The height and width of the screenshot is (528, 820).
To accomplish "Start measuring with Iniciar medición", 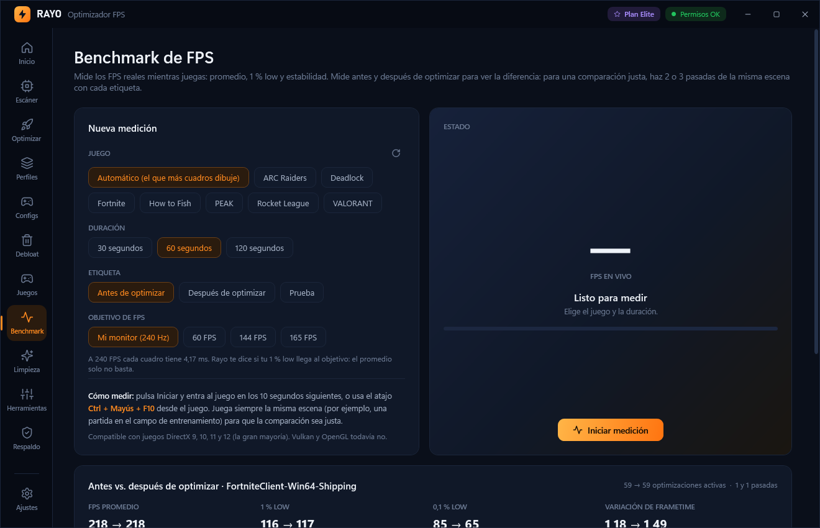I will (611, 430).
